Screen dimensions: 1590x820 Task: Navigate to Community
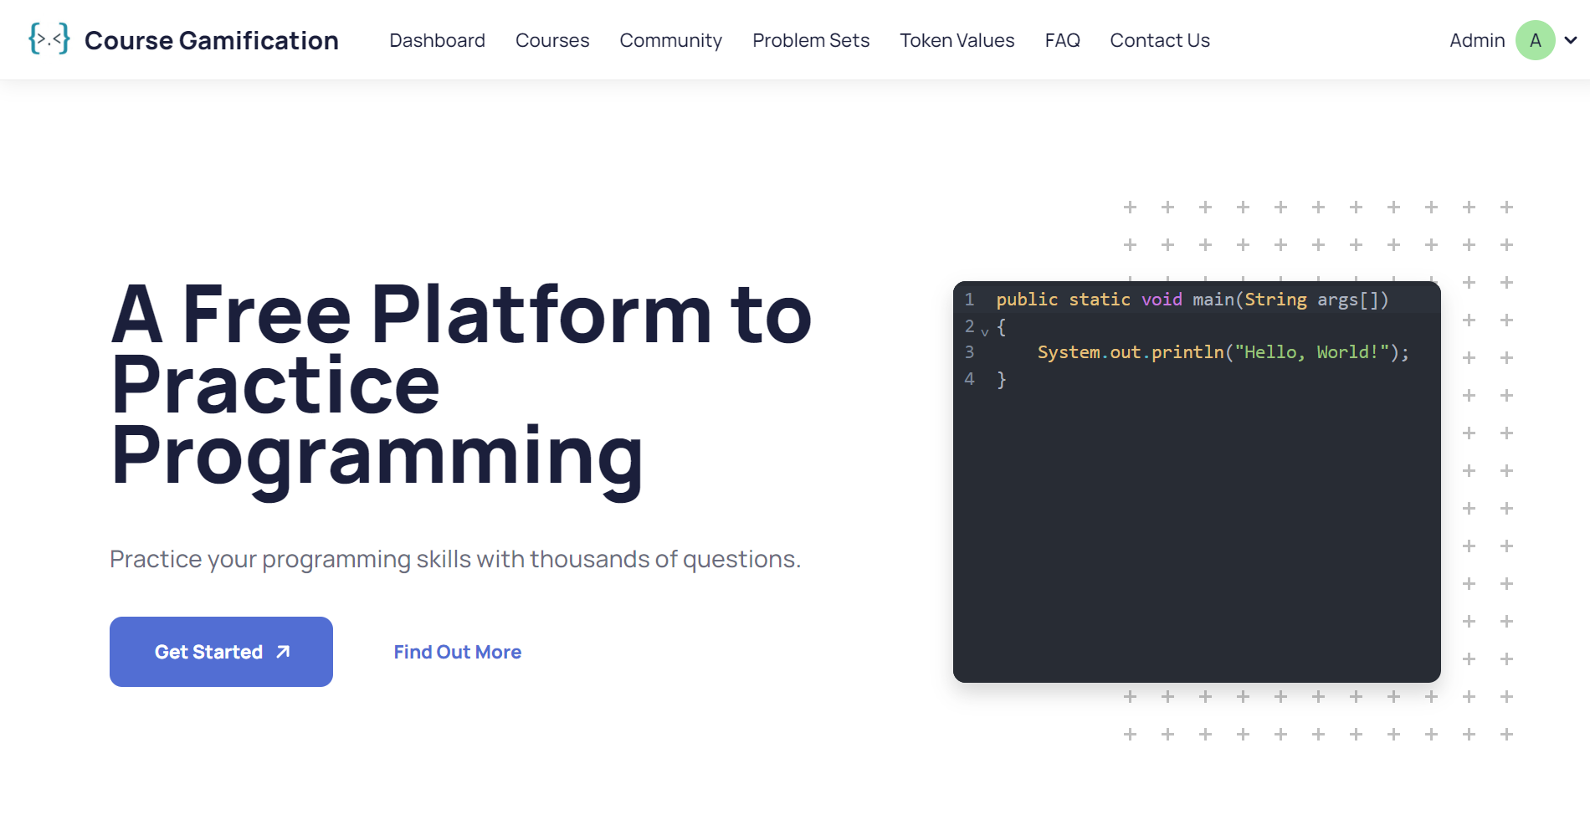pyautogui.click(x=670, y=40)
